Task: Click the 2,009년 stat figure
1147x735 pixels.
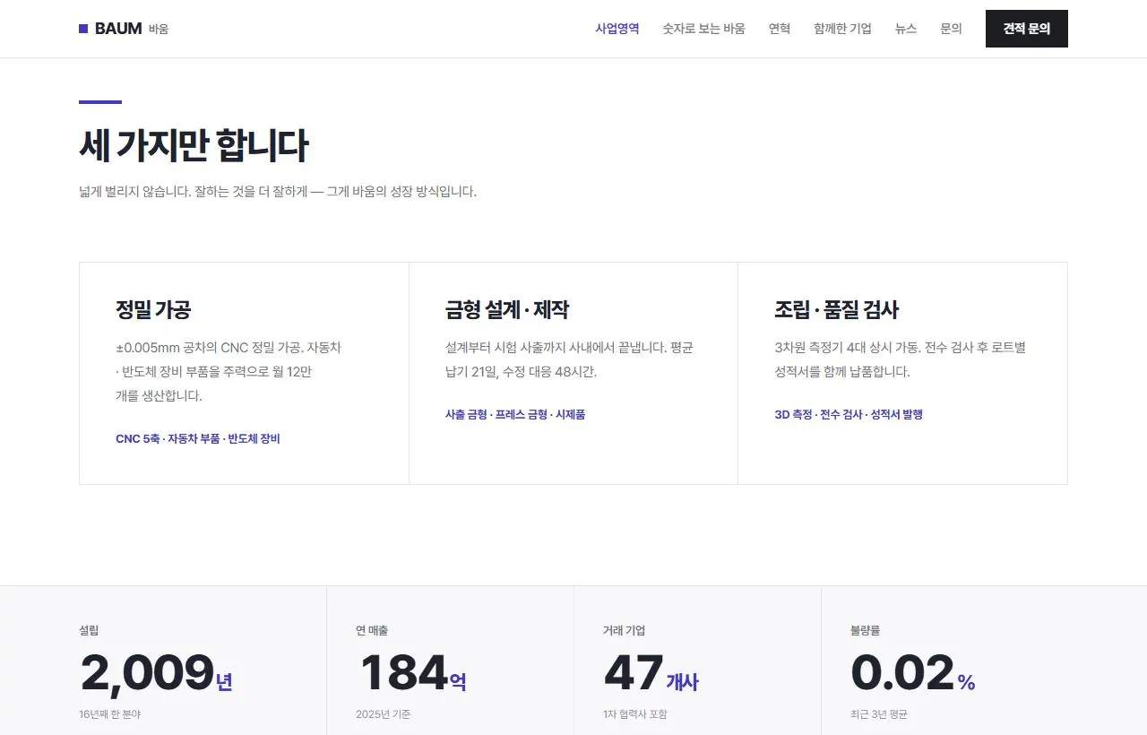Action: click(157, 674)
